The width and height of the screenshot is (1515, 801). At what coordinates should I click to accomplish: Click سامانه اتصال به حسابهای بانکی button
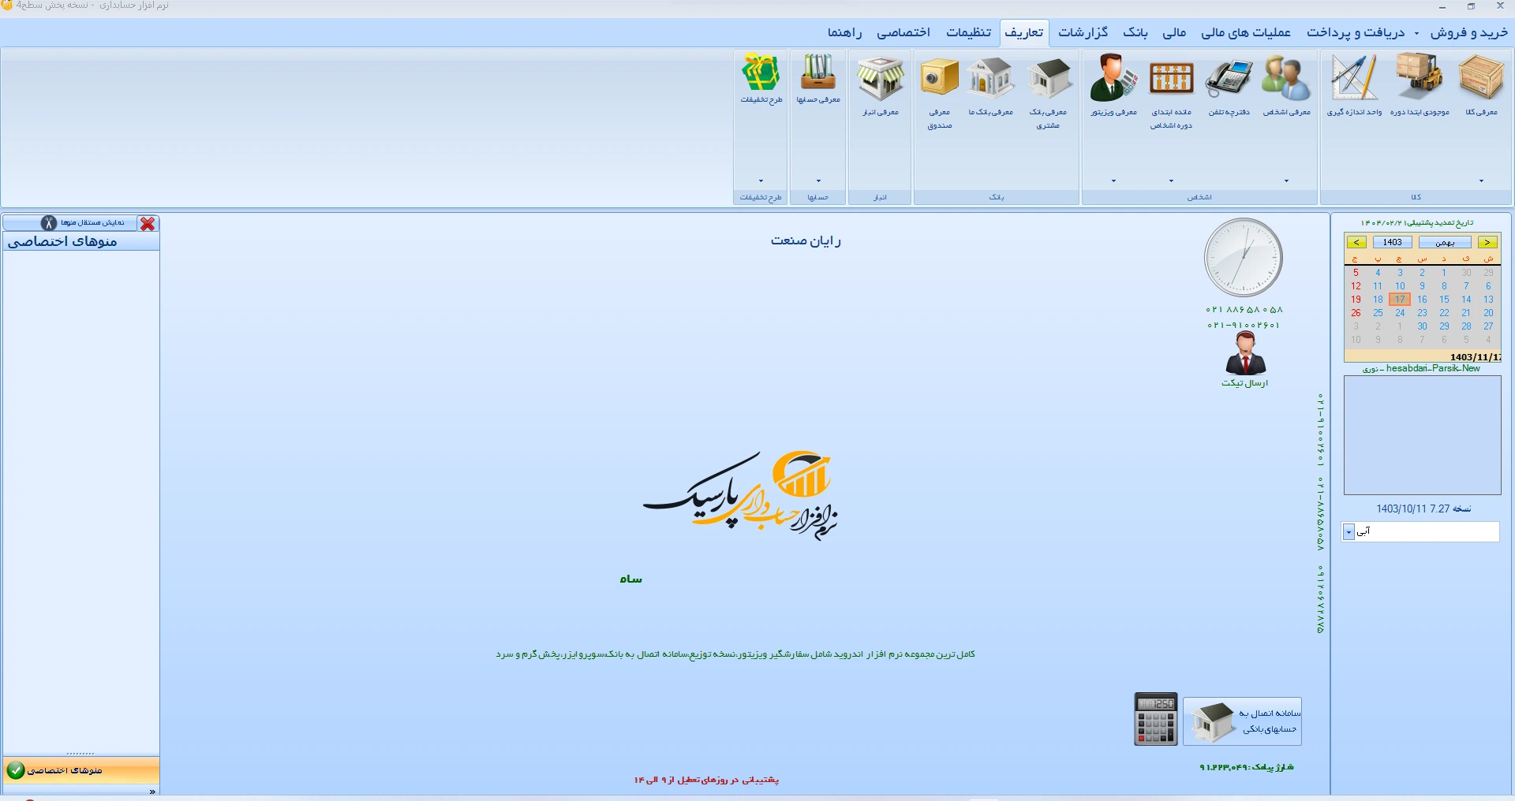[x=1242, y=721]
